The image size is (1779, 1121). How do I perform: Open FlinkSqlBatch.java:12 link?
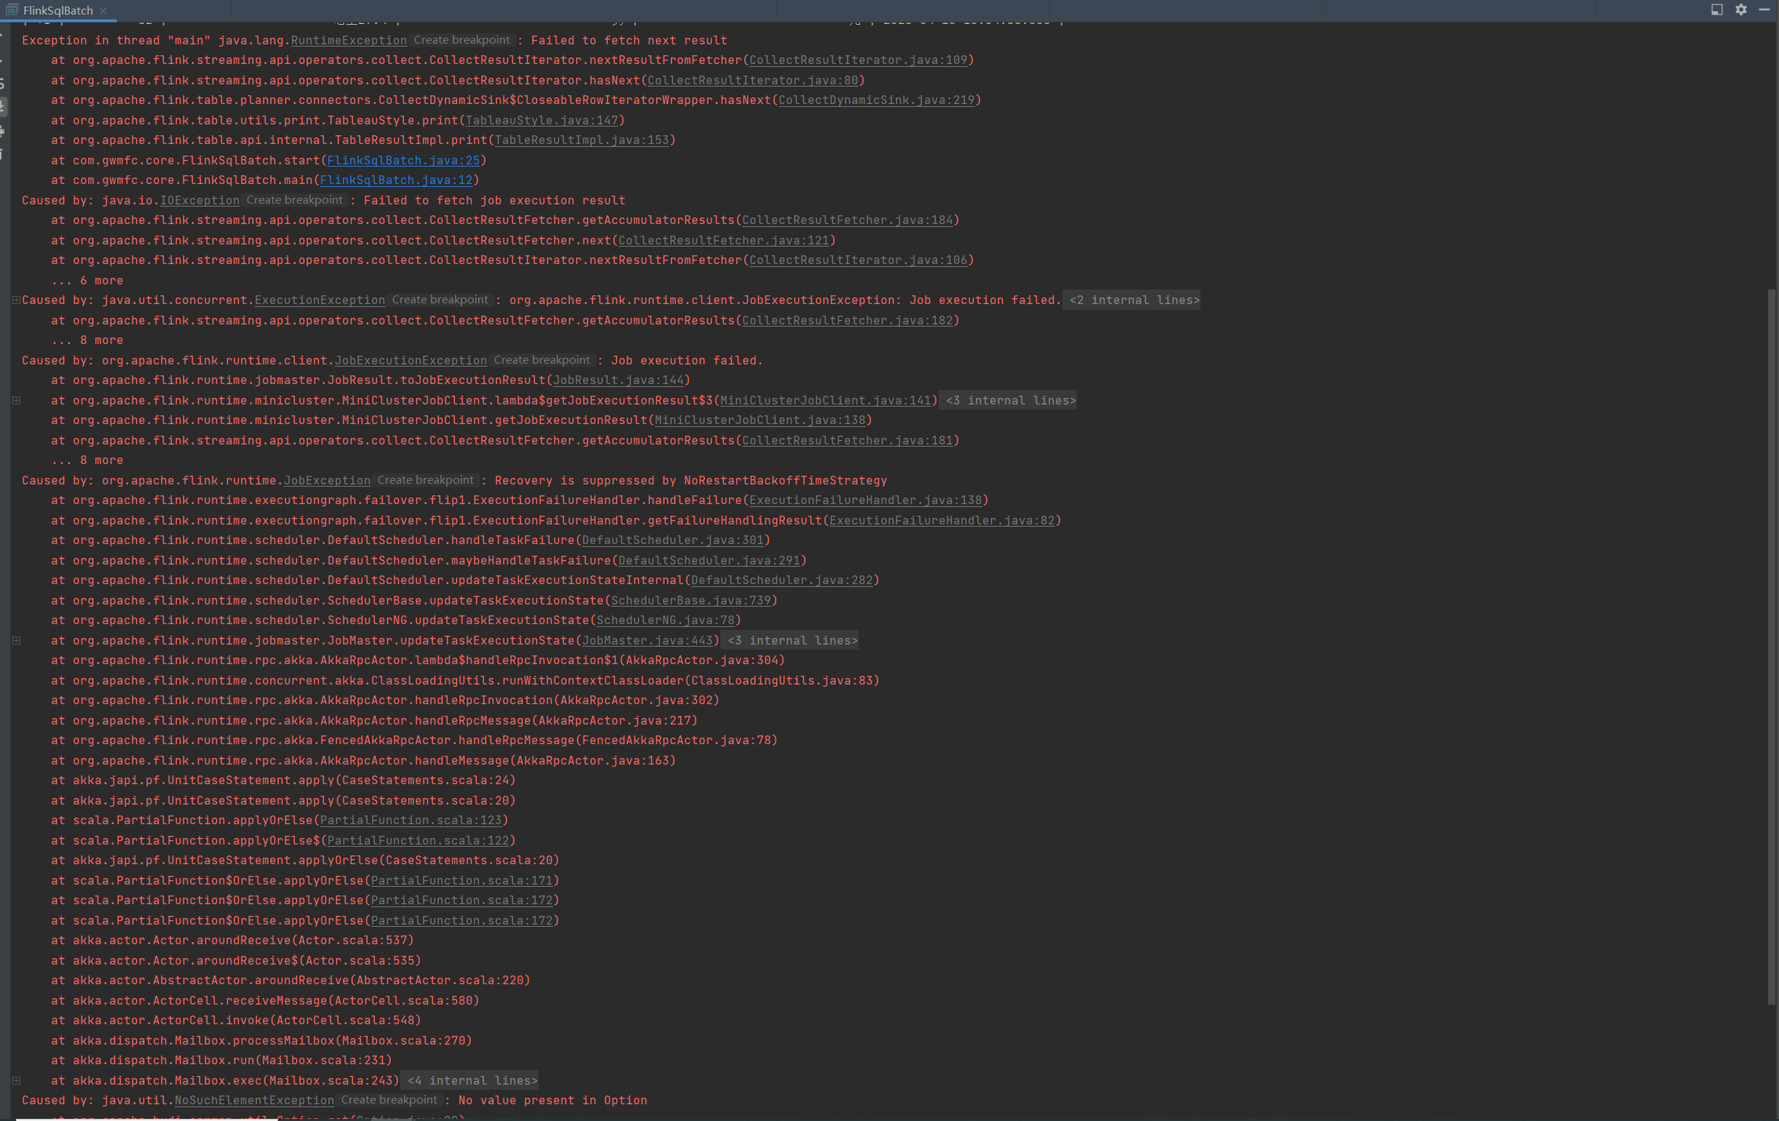point(396,180)
